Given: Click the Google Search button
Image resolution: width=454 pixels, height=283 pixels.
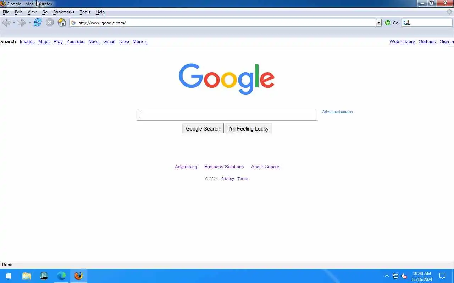Looking at the screenshot, I should tap(203, 129).
